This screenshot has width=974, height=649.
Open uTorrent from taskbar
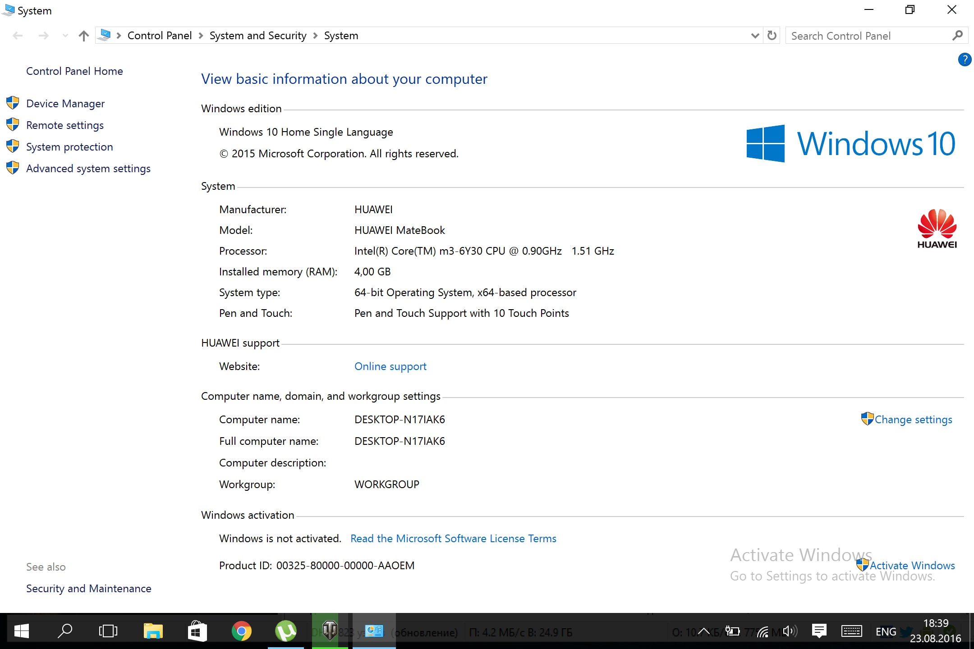[x=286, y=631]
